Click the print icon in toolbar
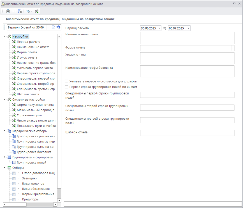 (x=8, y=11)
